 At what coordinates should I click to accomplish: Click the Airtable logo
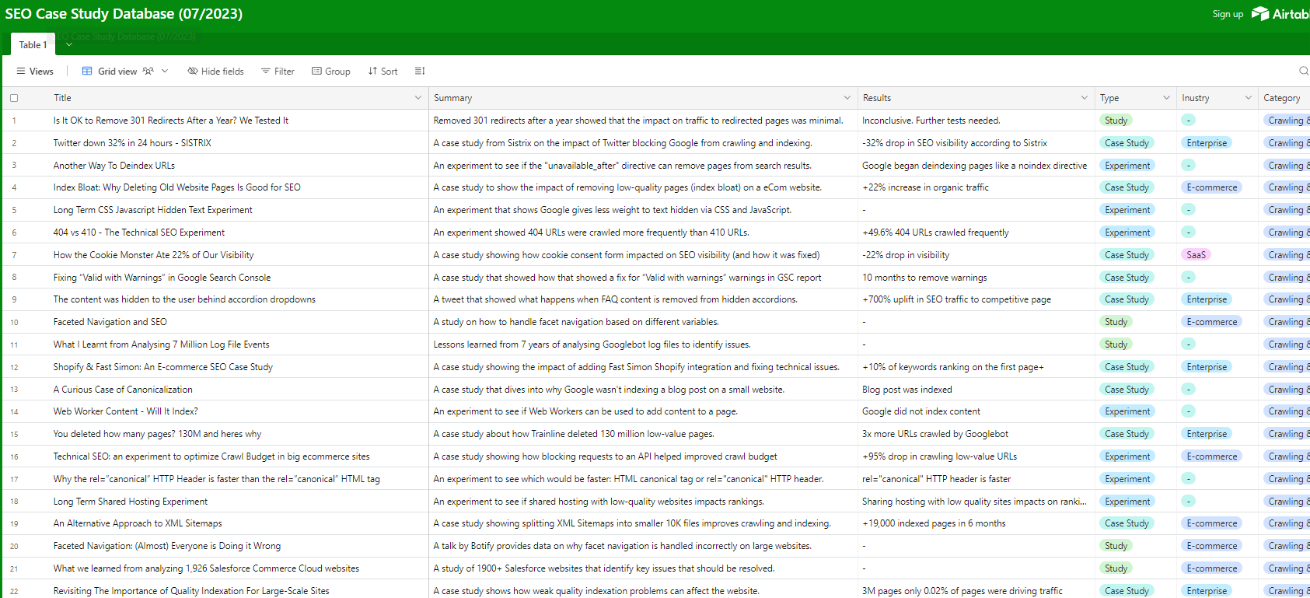(1280, 14)
